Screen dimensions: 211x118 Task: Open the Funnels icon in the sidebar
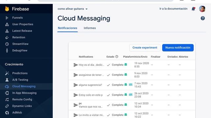(x=7, y=18)
